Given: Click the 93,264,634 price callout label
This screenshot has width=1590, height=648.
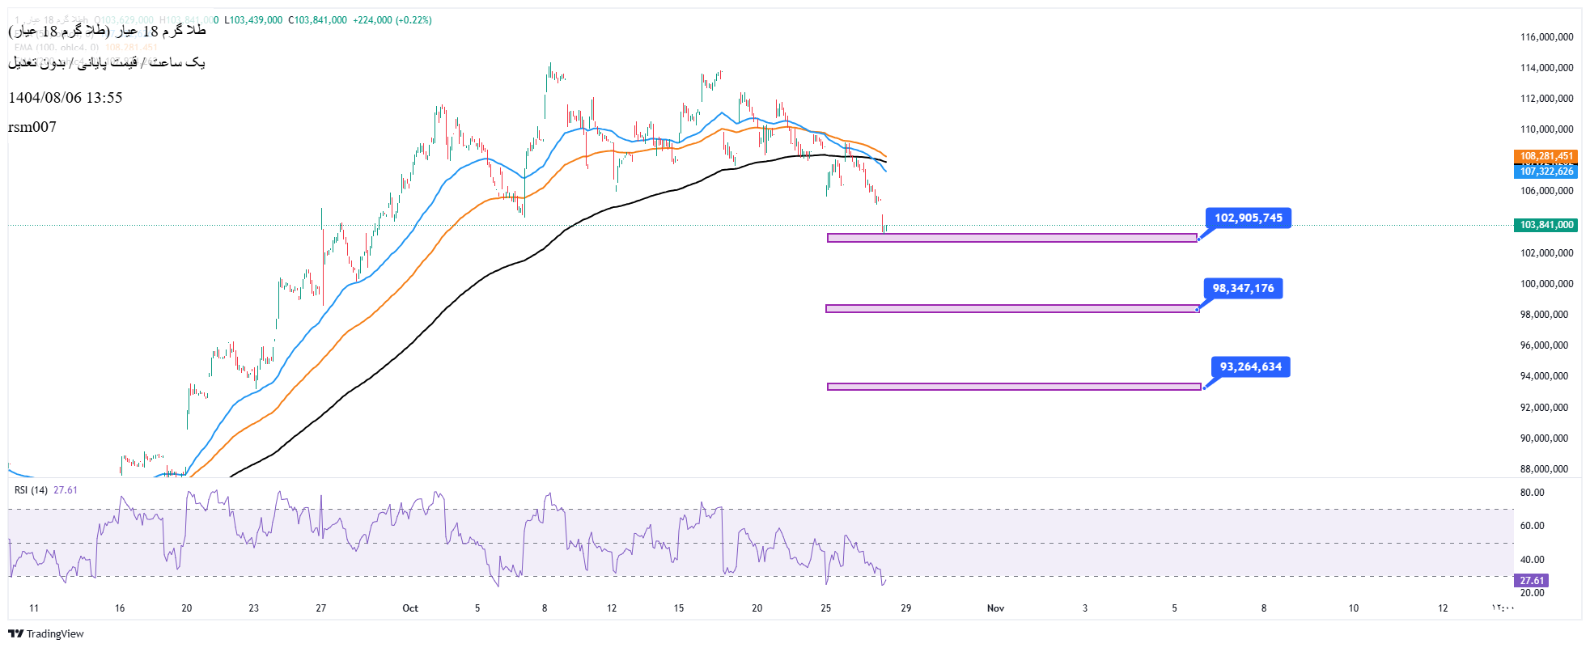Looking at the screenshot, I should [x=1250, y=366].
